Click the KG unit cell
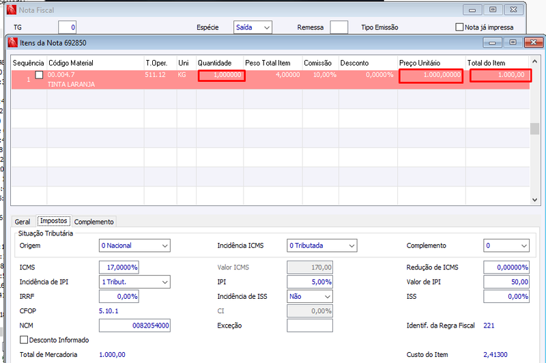This screenshot has height=363, width=546. (182, 74)
